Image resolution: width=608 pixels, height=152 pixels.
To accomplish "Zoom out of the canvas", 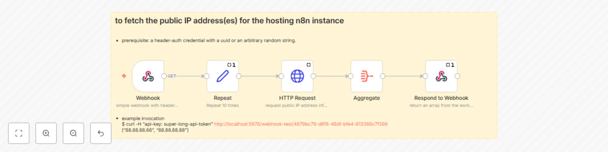I will point(73,133).
